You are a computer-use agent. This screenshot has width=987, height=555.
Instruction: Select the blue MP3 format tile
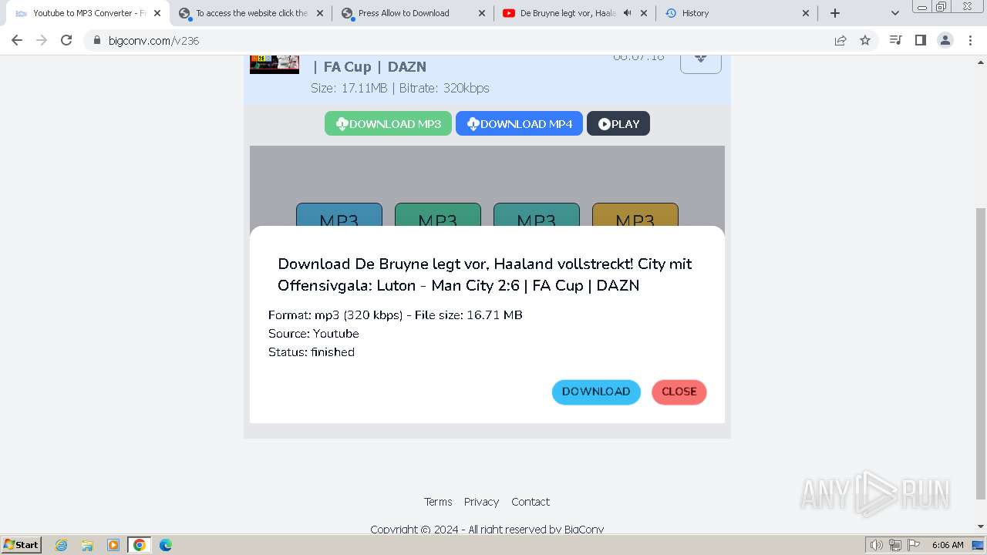tap(339, 215)
